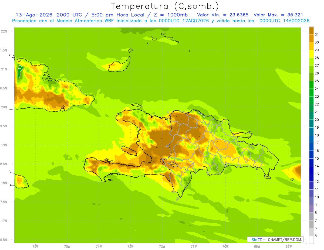
Task: Click the "74W" longitude label
Action: pos(99,246)
